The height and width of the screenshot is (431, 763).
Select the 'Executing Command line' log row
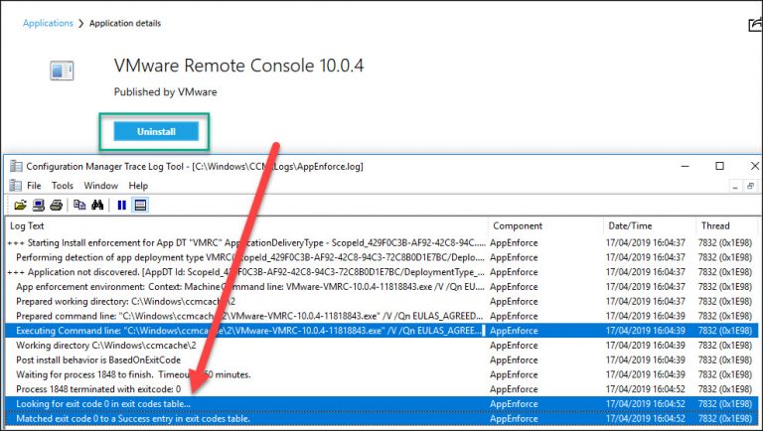point(381,331)
